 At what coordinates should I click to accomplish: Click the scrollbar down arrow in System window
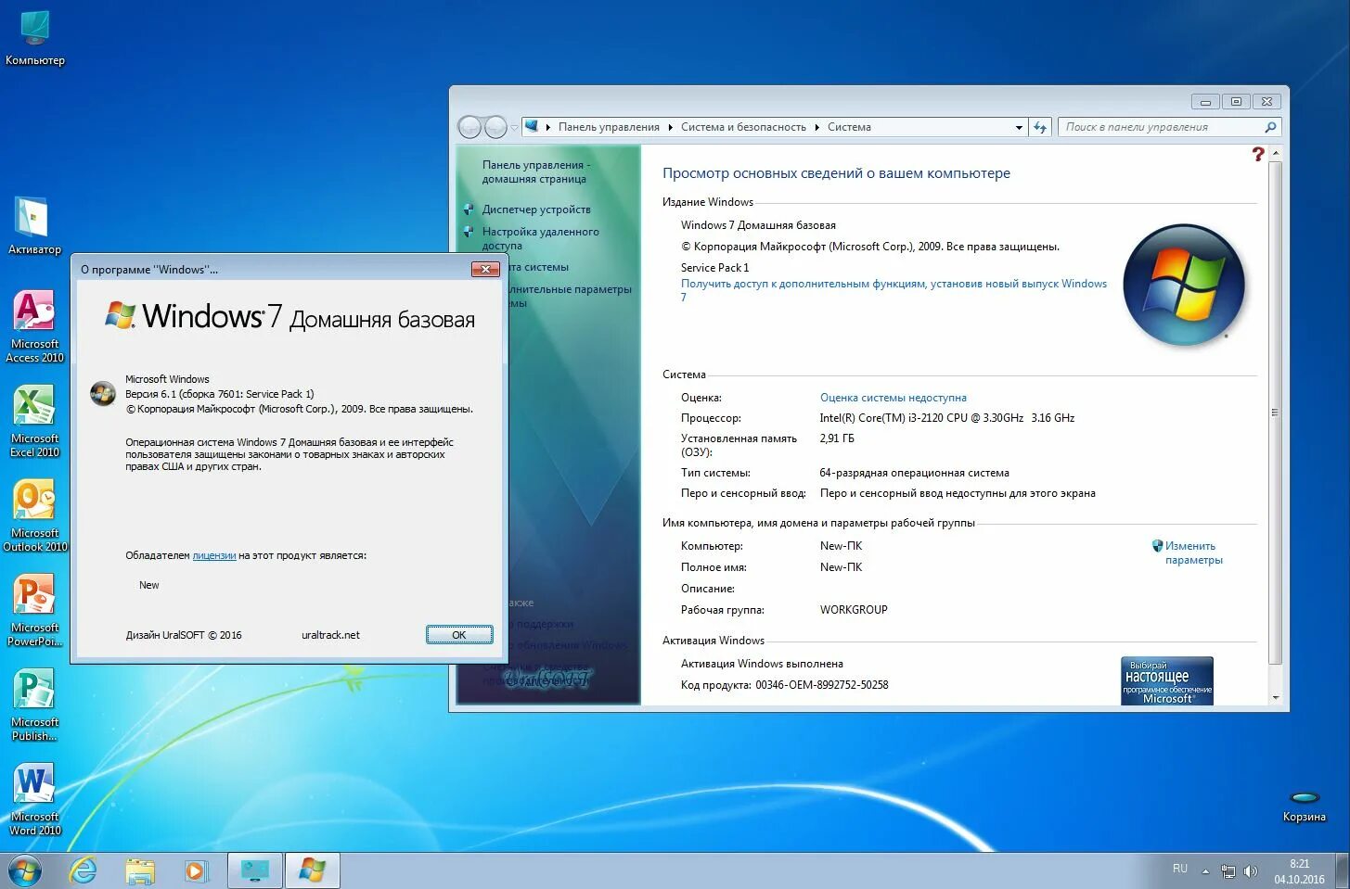(x=1276, y=697)
